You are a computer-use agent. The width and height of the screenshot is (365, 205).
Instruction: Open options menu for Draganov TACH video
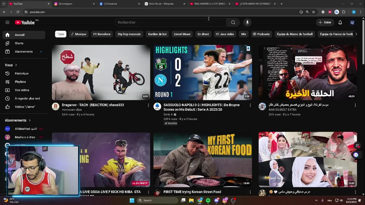tap(148, 105)
